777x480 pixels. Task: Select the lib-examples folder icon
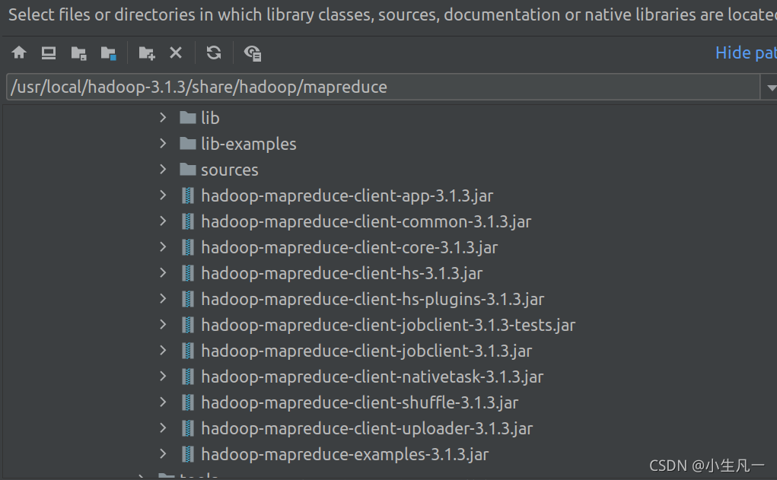pos(188,144)
